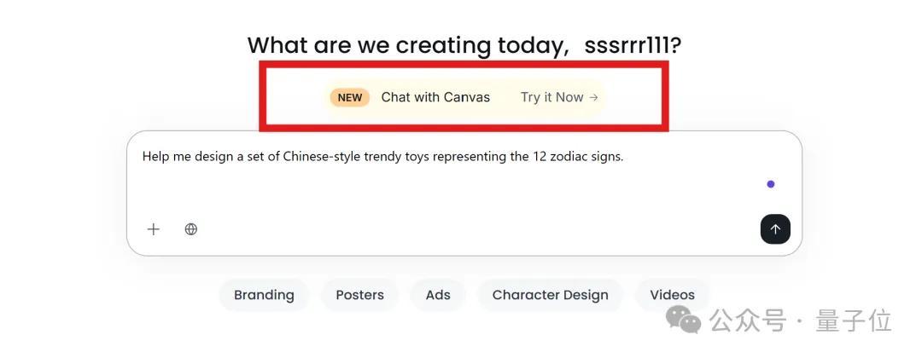
Task: Click the orange NEW badge
Action: (350, 97)
